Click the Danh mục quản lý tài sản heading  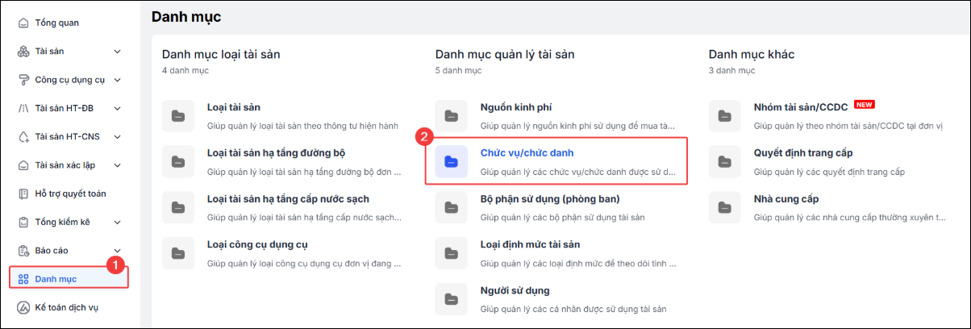click(x=505, y=54)
